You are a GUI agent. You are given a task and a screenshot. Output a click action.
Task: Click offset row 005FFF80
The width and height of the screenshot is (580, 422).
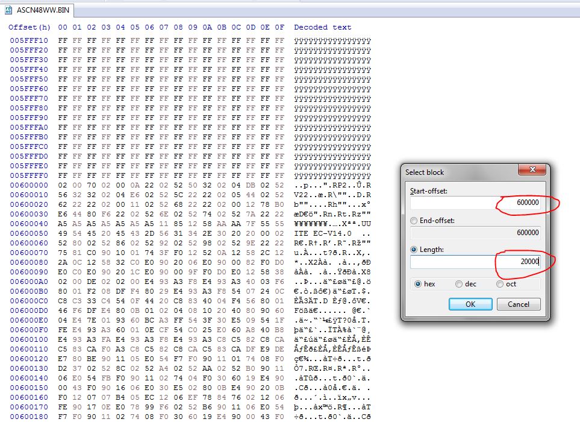click(29, 108)
